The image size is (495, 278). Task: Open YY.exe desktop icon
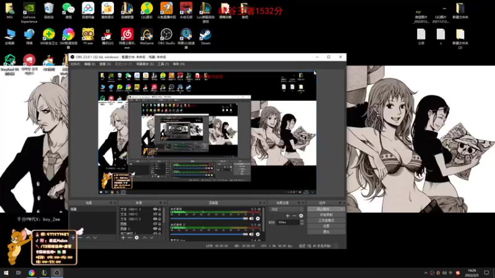click(88, 36)
